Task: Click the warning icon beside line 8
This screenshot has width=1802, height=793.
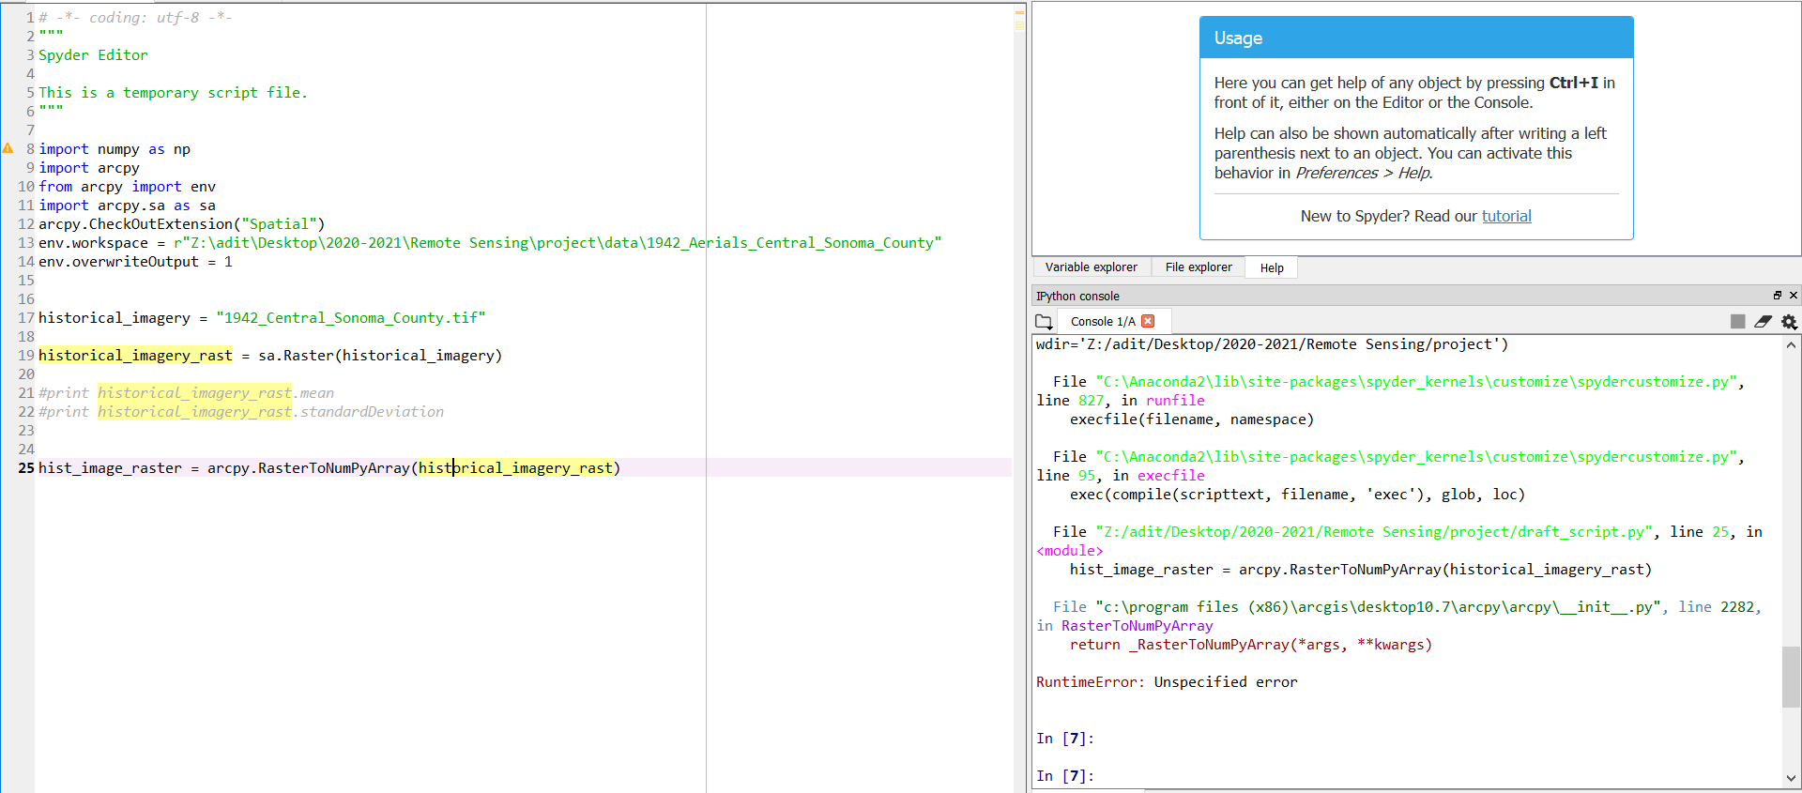Action: pyautogui.click(x=8, y=148)
